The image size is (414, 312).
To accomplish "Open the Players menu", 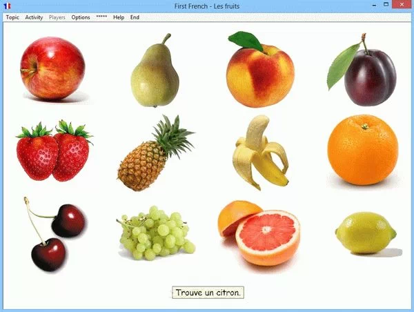I will point(57,17).
